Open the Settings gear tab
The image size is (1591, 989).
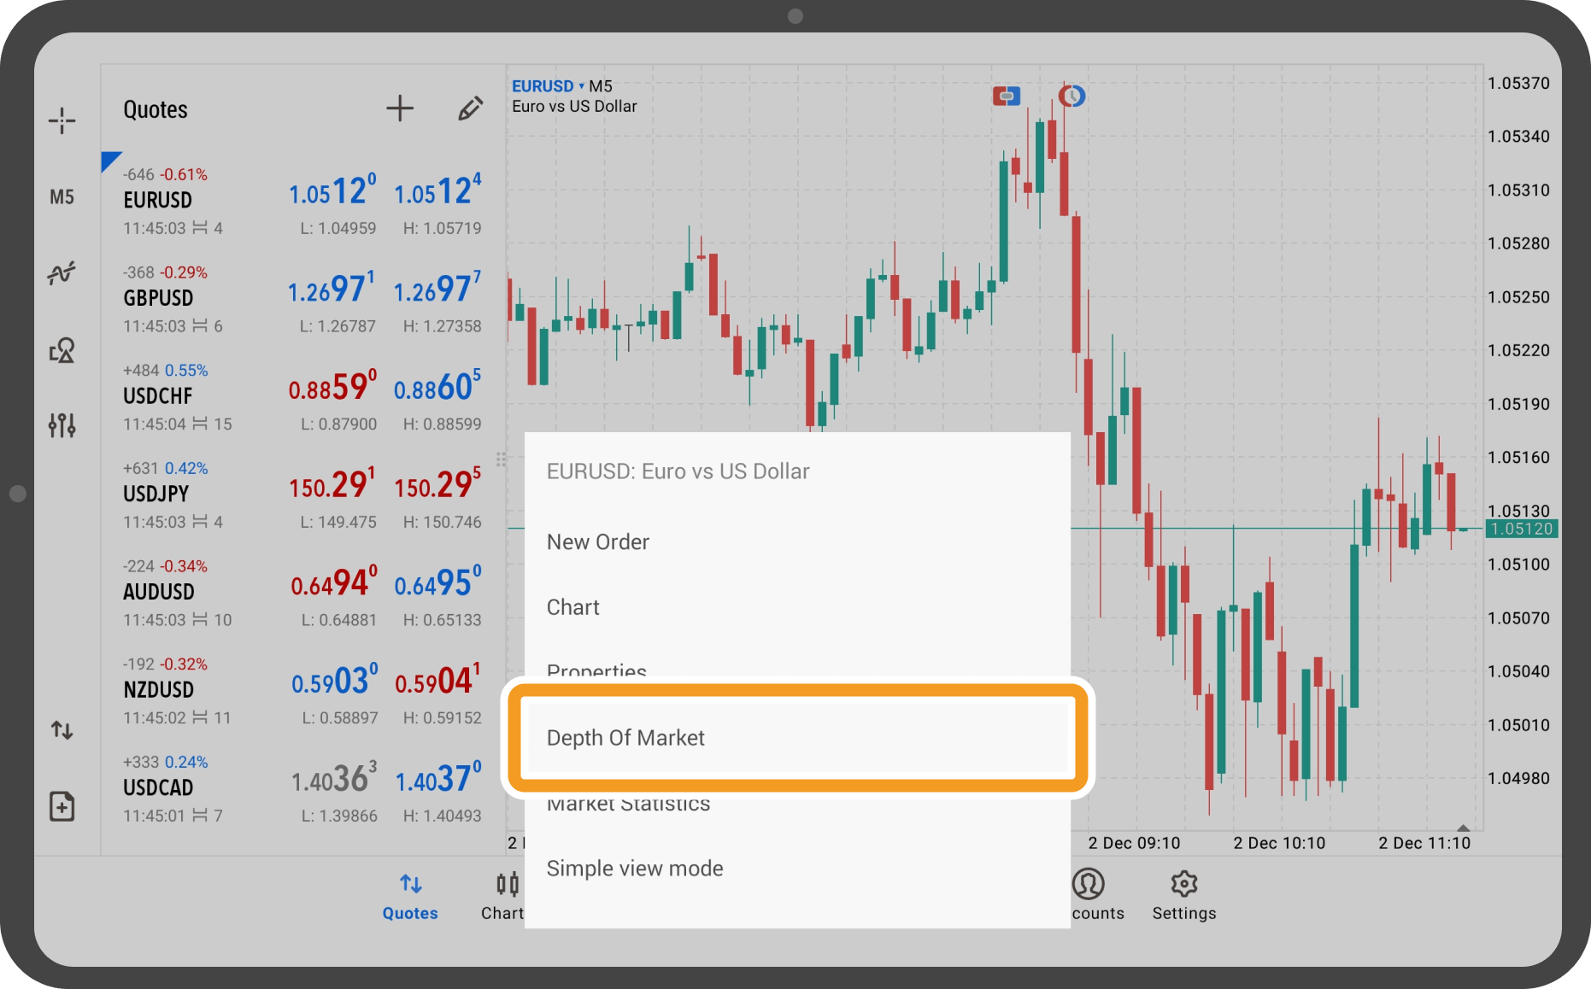[1183, 895]
